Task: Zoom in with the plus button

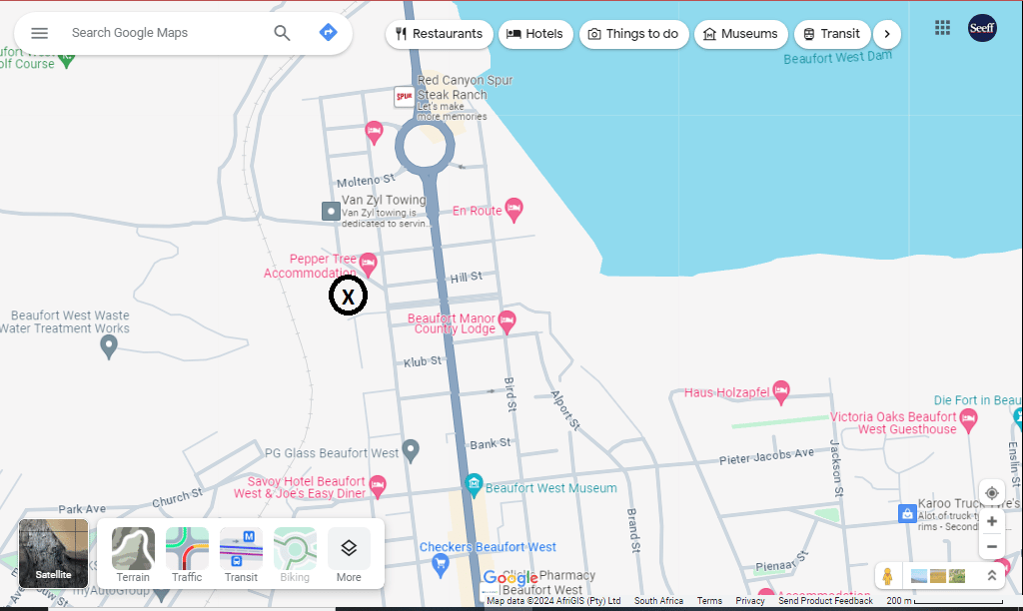Action: [992, 522]
